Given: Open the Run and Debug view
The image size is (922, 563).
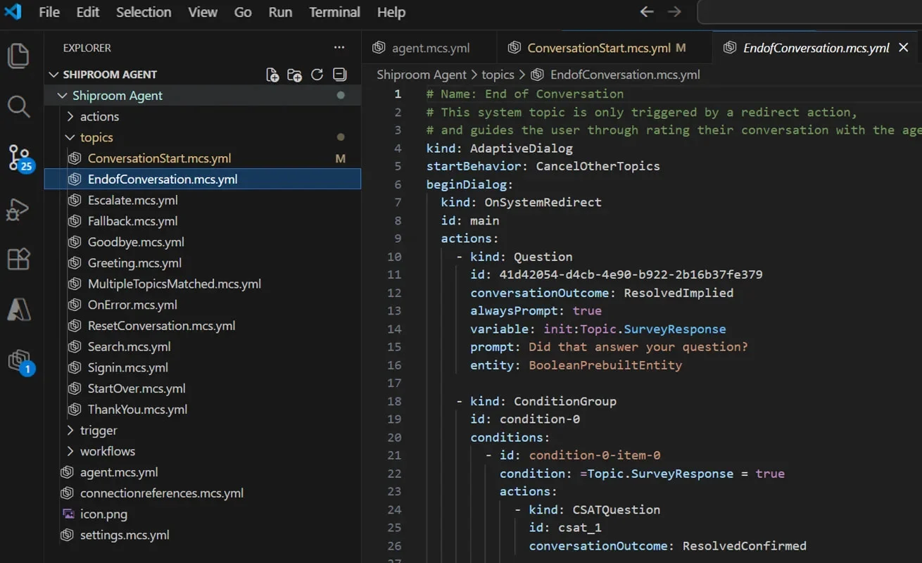Looking at the screenshot, I should [x=19, y=208].
